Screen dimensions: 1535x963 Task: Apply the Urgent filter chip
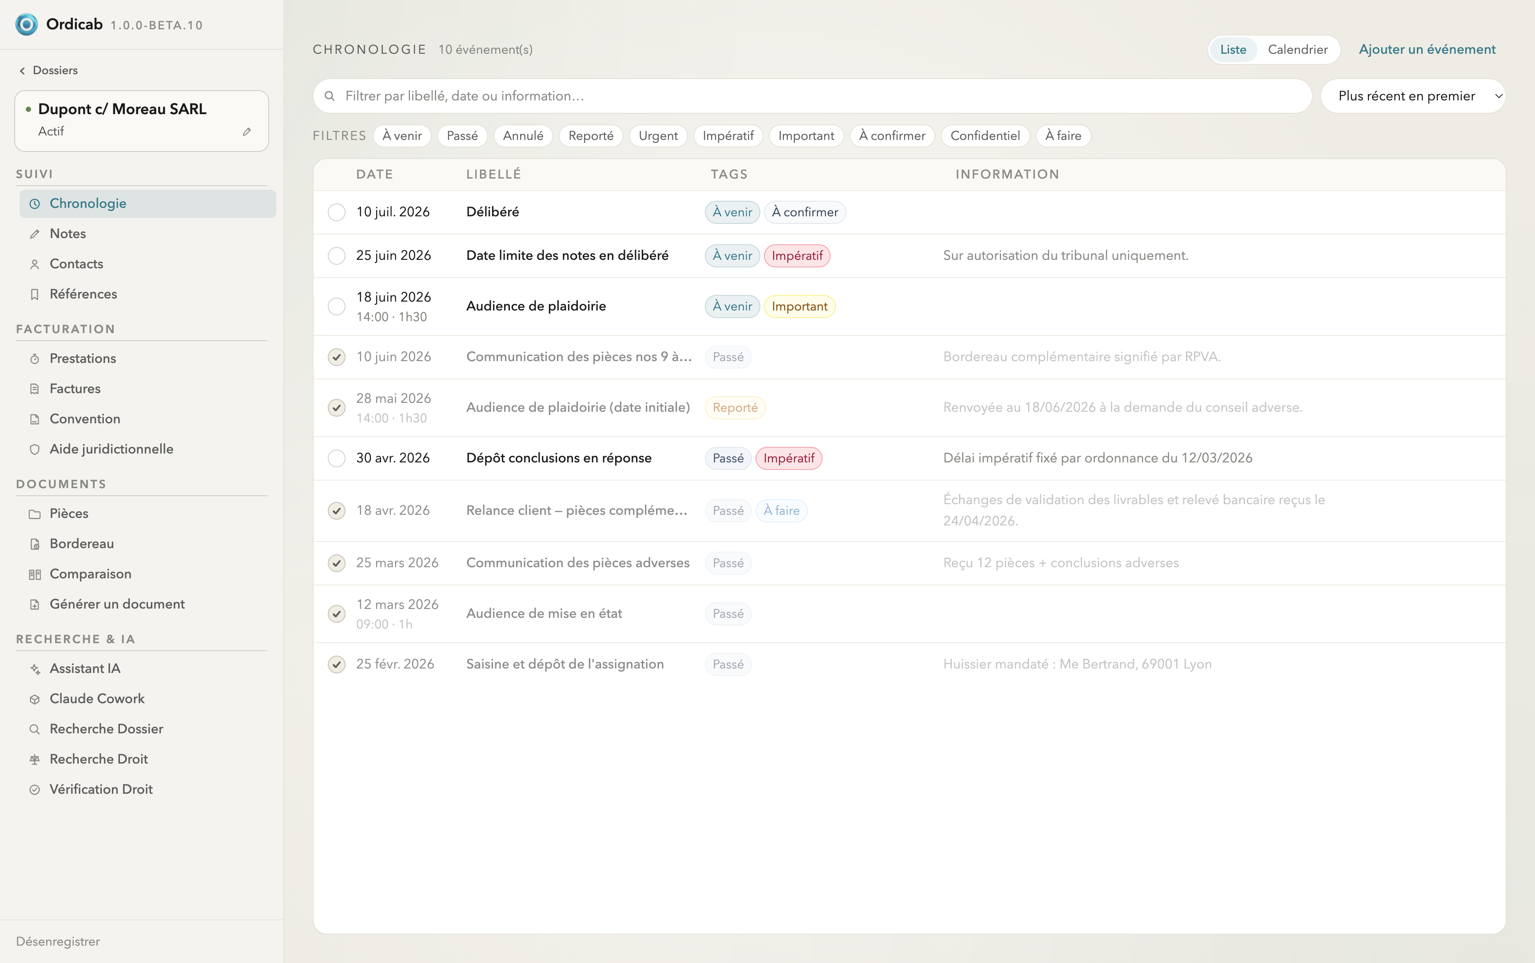[x=658, y=135]
